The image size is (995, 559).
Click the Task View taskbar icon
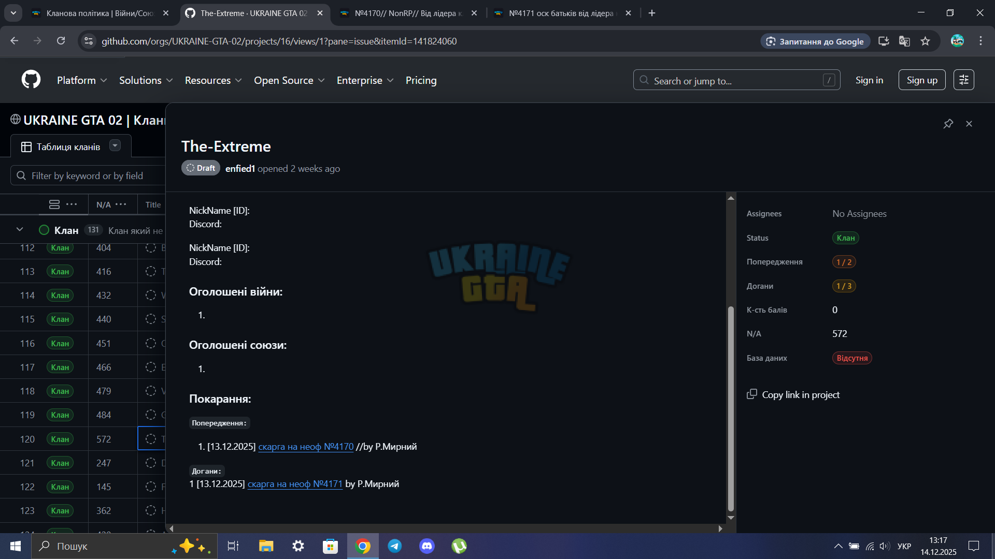pyautogui.click(x=233, y=546)
